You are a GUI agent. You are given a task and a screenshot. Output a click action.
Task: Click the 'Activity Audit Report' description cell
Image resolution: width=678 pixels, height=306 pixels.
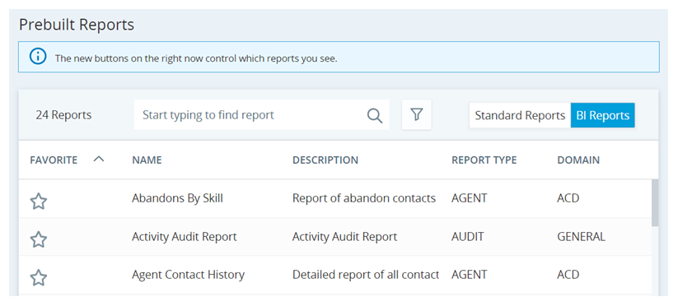pos(344,237)
